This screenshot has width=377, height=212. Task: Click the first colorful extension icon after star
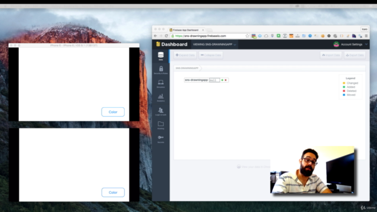[253, 36]
